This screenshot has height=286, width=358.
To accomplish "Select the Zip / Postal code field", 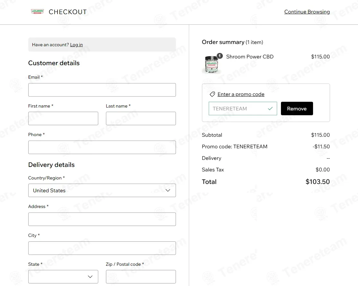I will 141,277.
